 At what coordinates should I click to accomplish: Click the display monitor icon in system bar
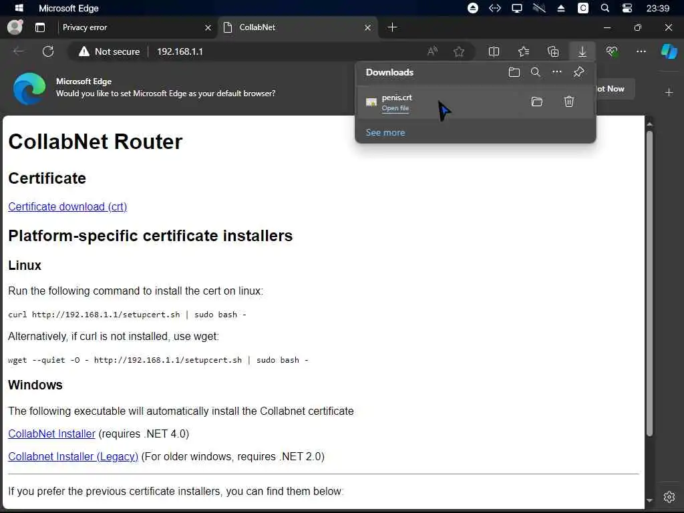pyautogui.click(x=517, y=8)
